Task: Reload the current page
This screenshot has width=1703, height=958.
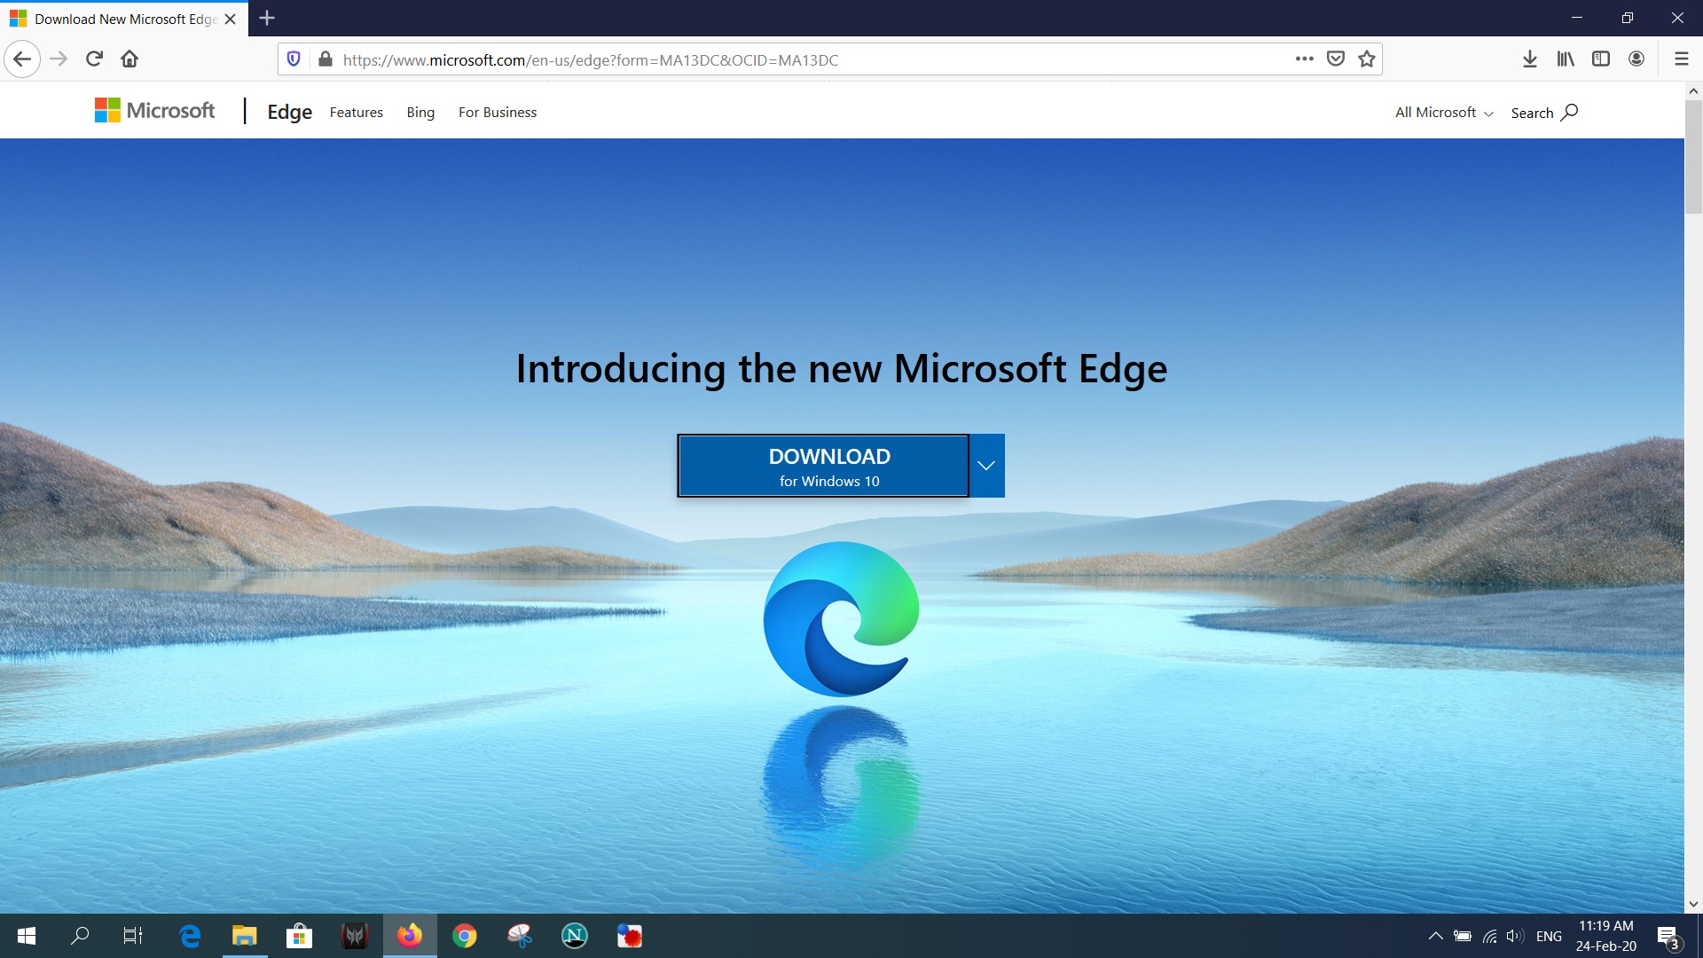Action: click(x=94, y=59)
